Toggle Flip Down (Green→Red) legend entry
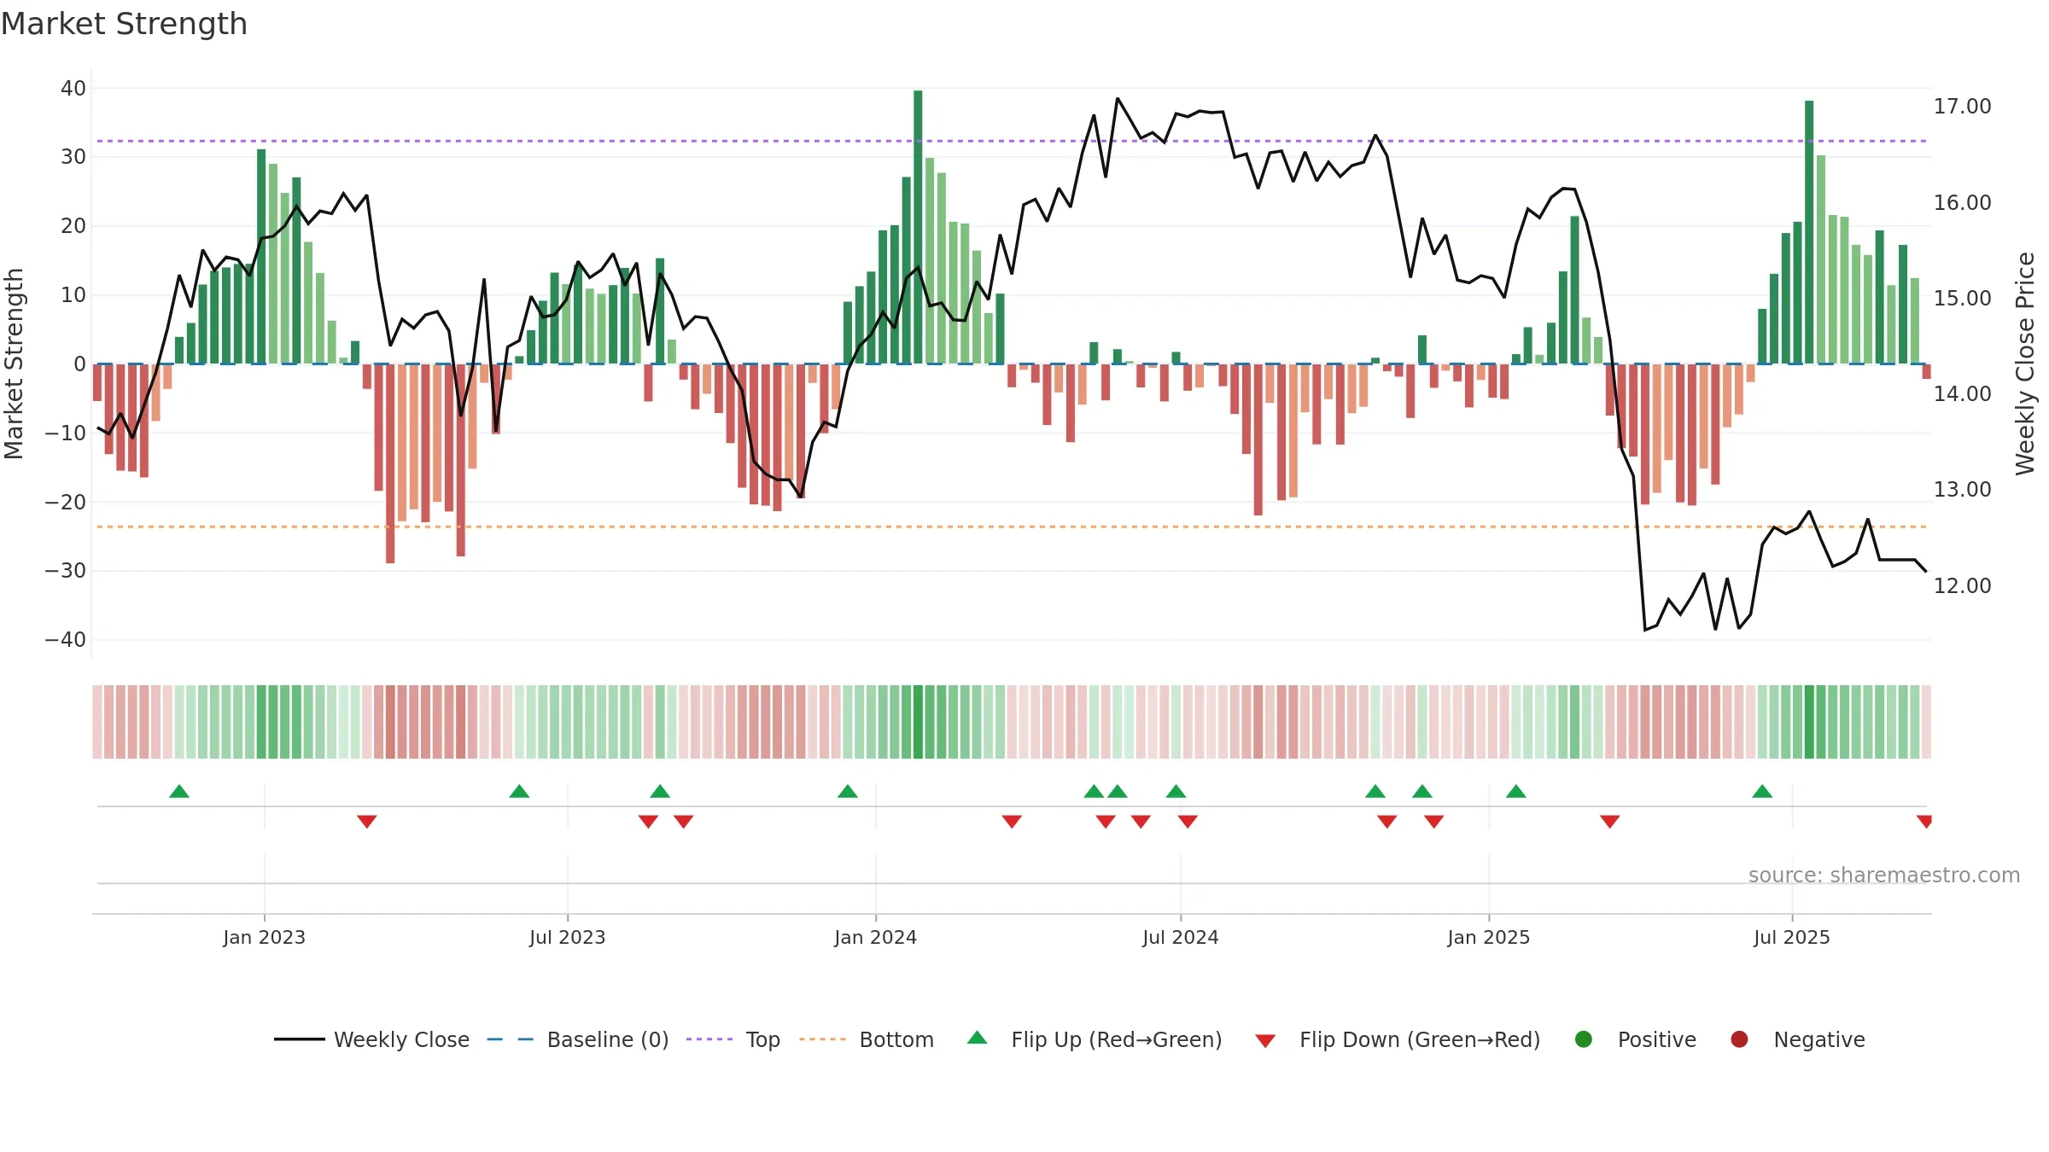Viewport: 2049px width, 1152px height. pyautogui.click(x=1398, y=1039)
